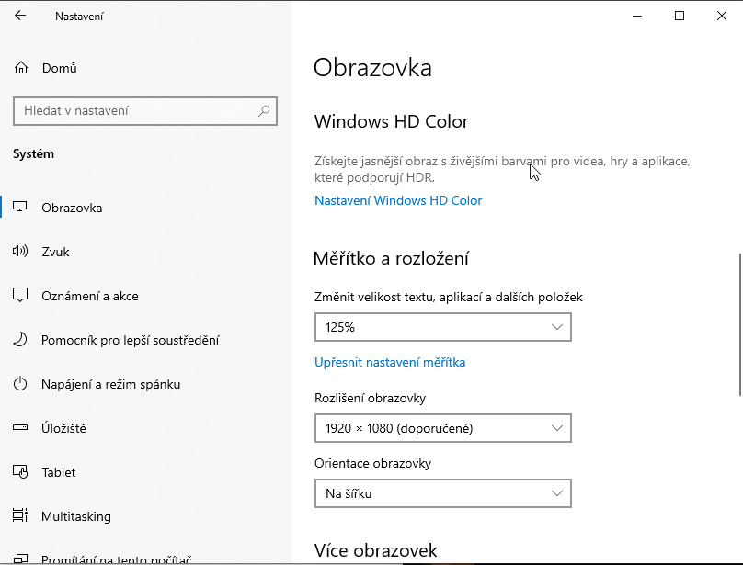Click the Zvuk speaker icon
Image resolution: width=743 pixels, height=565 pixels.
click(20, 252)
